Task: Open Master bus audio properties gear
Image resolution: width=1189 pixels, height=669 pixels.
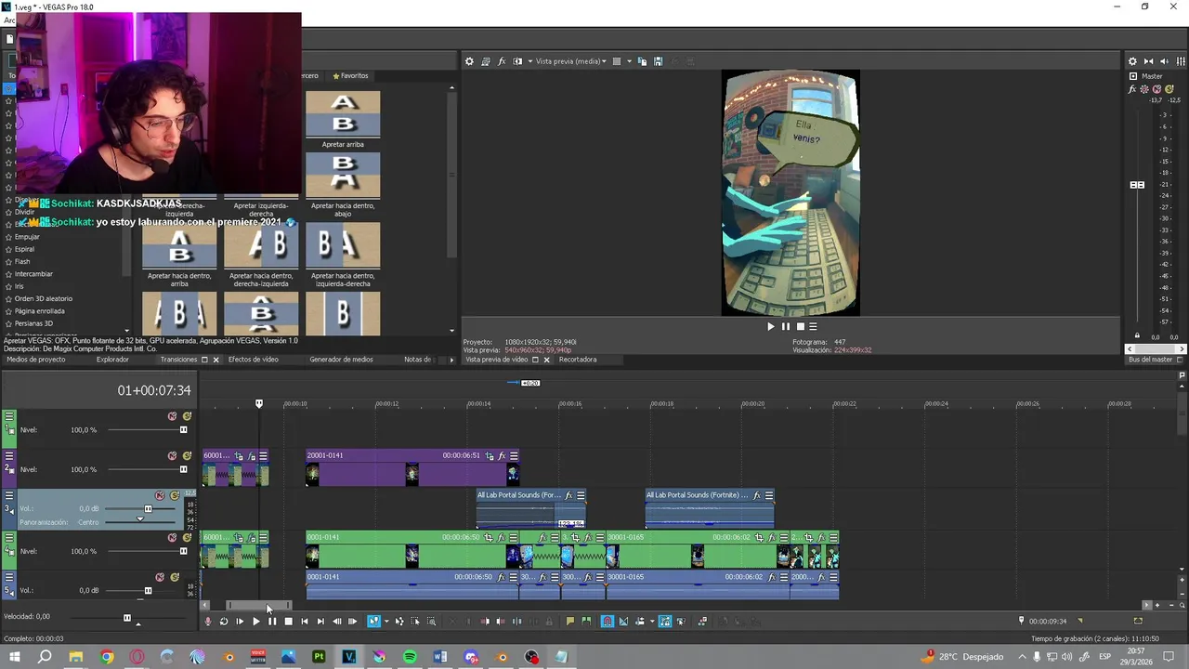Action: [1132, 61]
